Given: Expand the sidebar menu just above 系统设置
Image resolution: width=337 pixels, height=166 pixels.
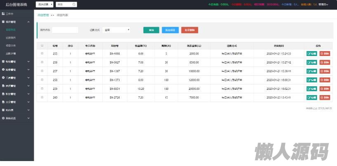Looking at the screenshot, I should point(28,110).
